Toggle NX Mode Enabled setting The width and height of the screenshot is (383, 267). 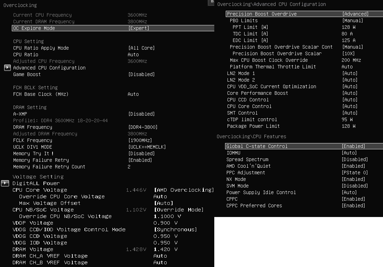tap(353, 179)
